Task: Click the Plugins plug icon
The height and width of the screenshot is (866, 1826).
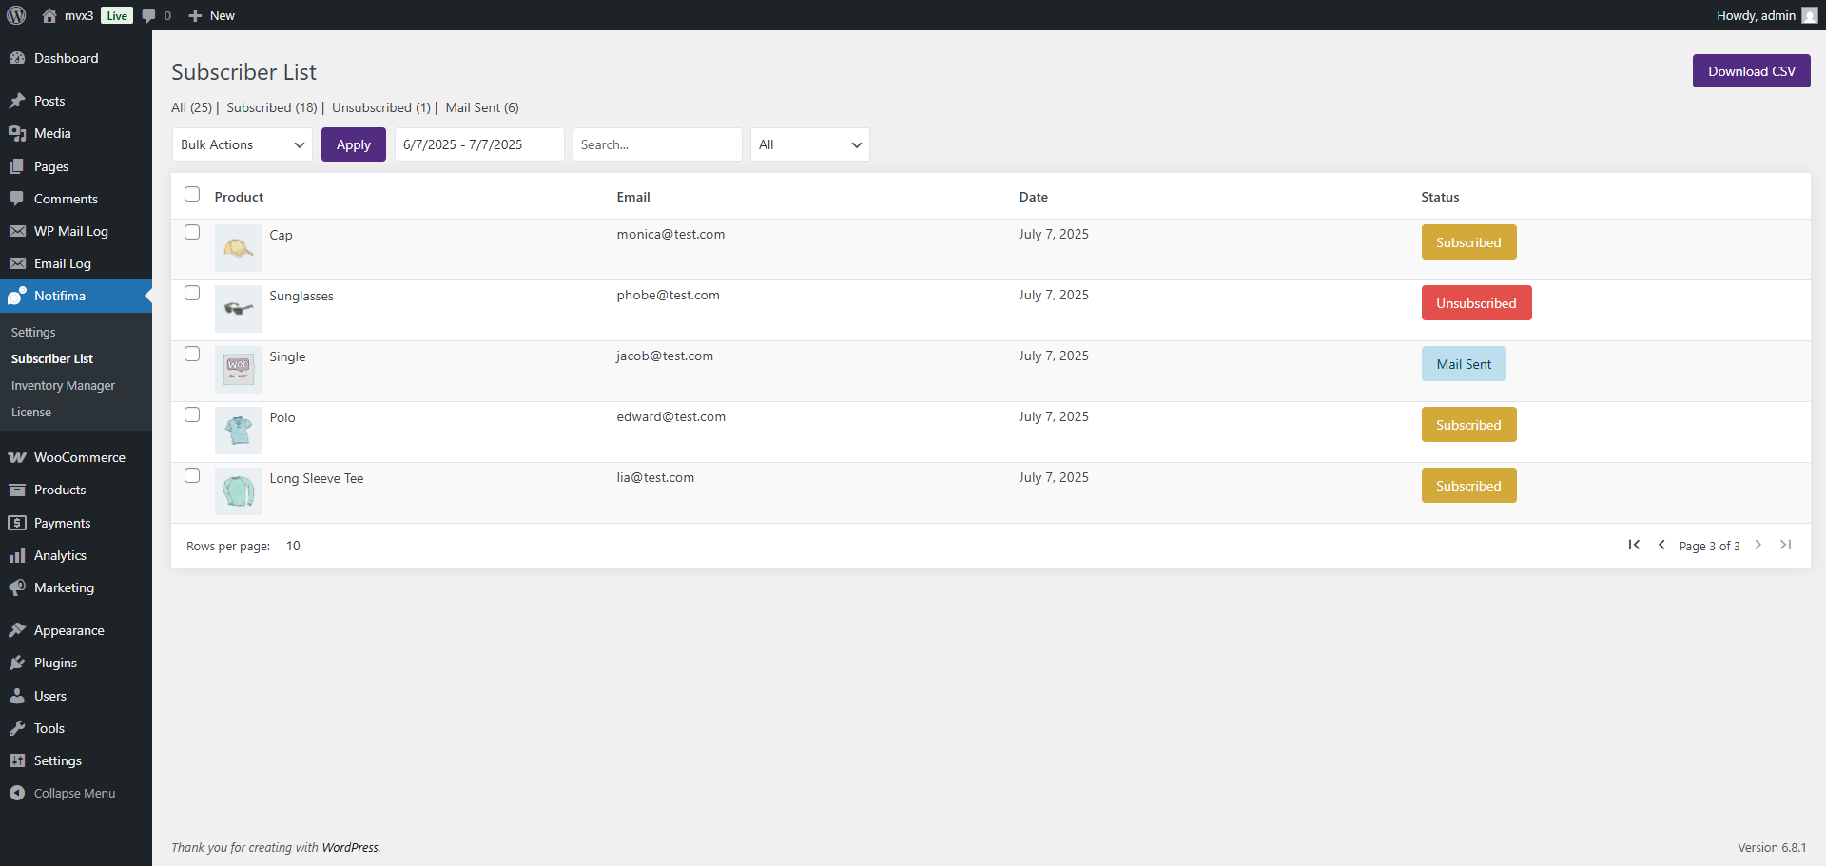Action: pyautogui.click(x=17, y=663)
